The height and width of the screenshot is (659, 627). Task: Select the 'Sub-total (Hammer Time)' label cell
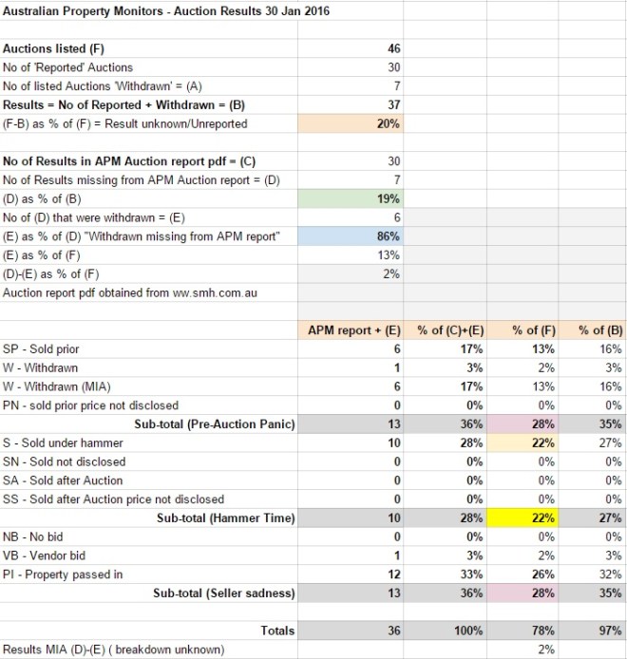pyautogui.click(x=224, y=518)
